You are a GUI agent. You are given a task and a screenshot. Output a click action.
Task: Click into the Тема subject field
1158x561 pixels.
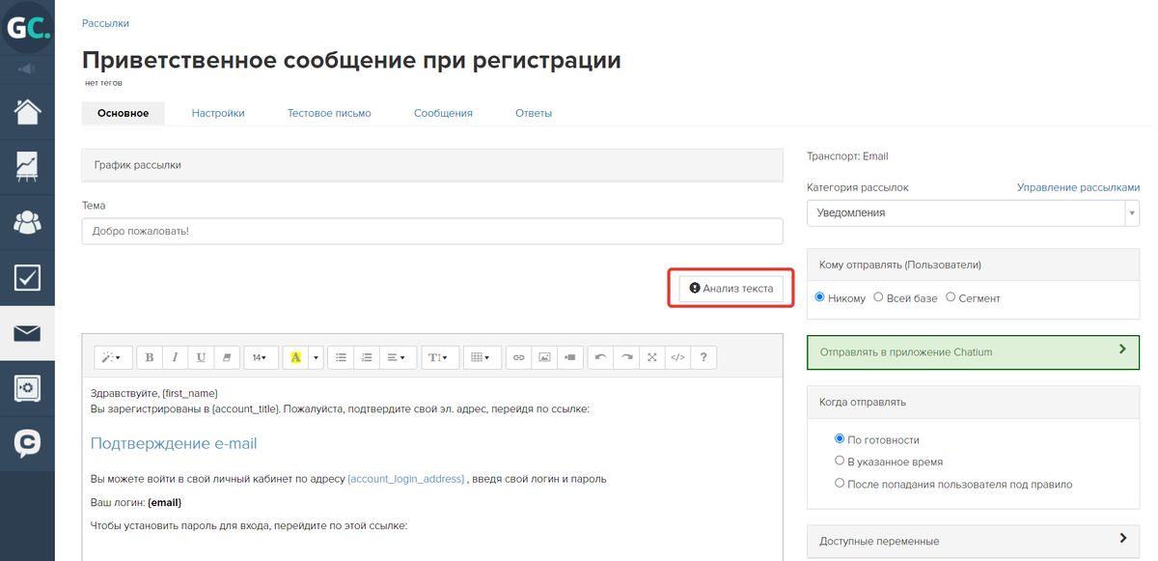pos(432,231)
